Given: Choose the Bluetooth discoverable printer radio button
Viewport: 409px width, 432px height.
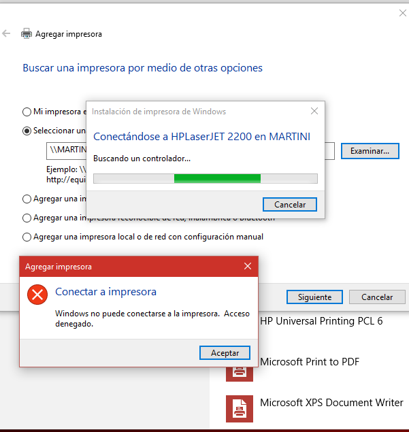Looking at the screenshot, I should (x=27, y=218).
